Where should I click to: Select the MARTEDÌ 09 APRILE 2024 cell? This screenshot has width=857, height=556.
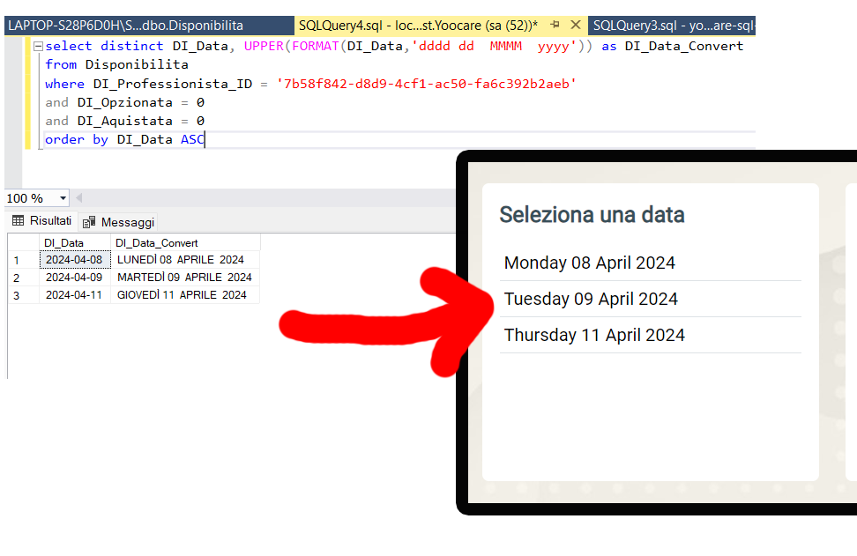(x=184, y=277)
